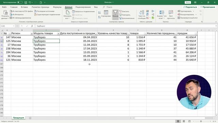Import from text/CSV file
This screenshot has width=218, height=123.
coord(21,11)
